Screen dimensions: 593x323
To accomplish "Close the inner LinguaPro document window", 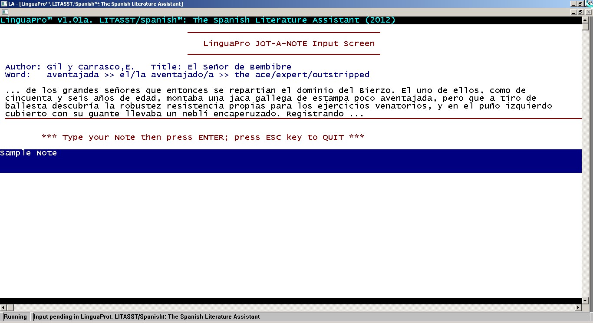I will pyautogui.click(x=589, y=13).
